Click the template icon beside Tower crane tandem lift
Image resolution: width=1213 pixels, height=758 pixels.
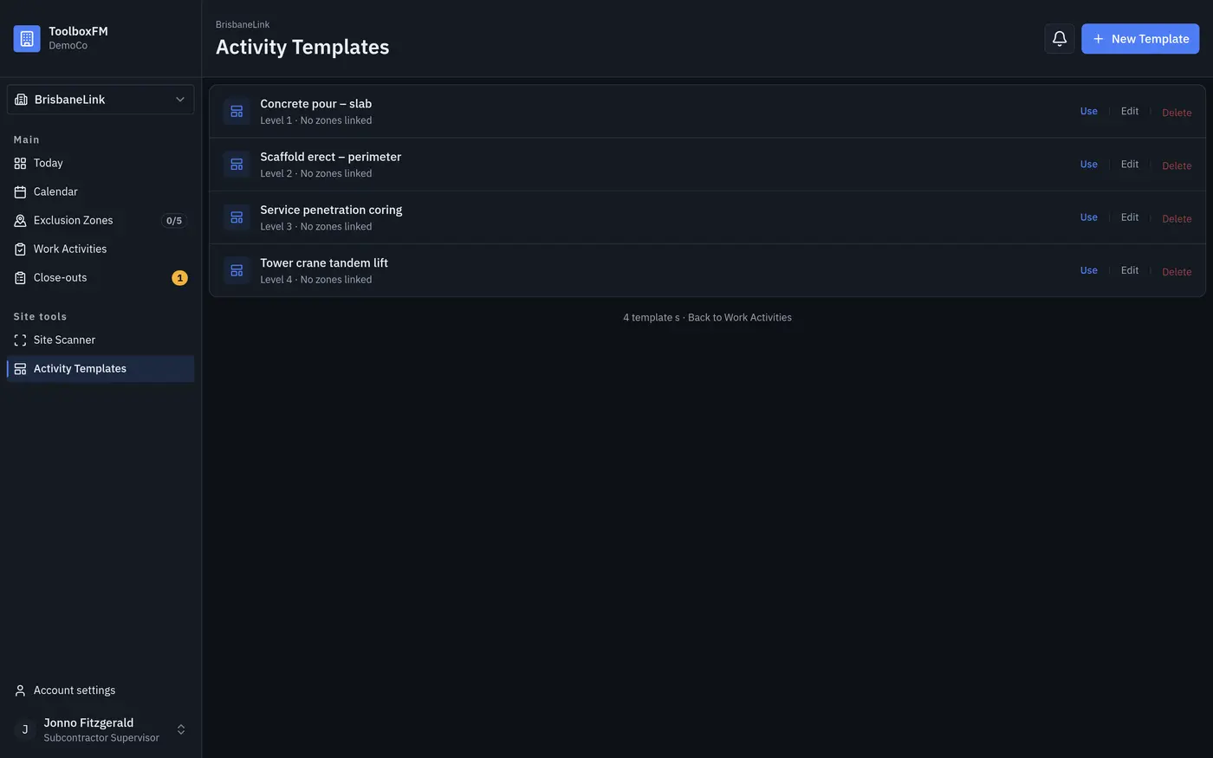[x=237, y=270]
